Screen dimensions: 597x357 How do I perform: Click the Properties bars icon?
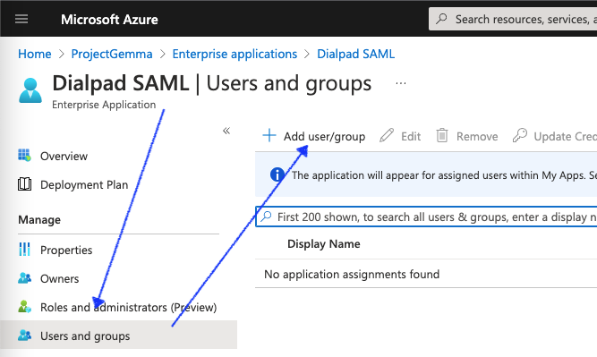pos(24,250)
